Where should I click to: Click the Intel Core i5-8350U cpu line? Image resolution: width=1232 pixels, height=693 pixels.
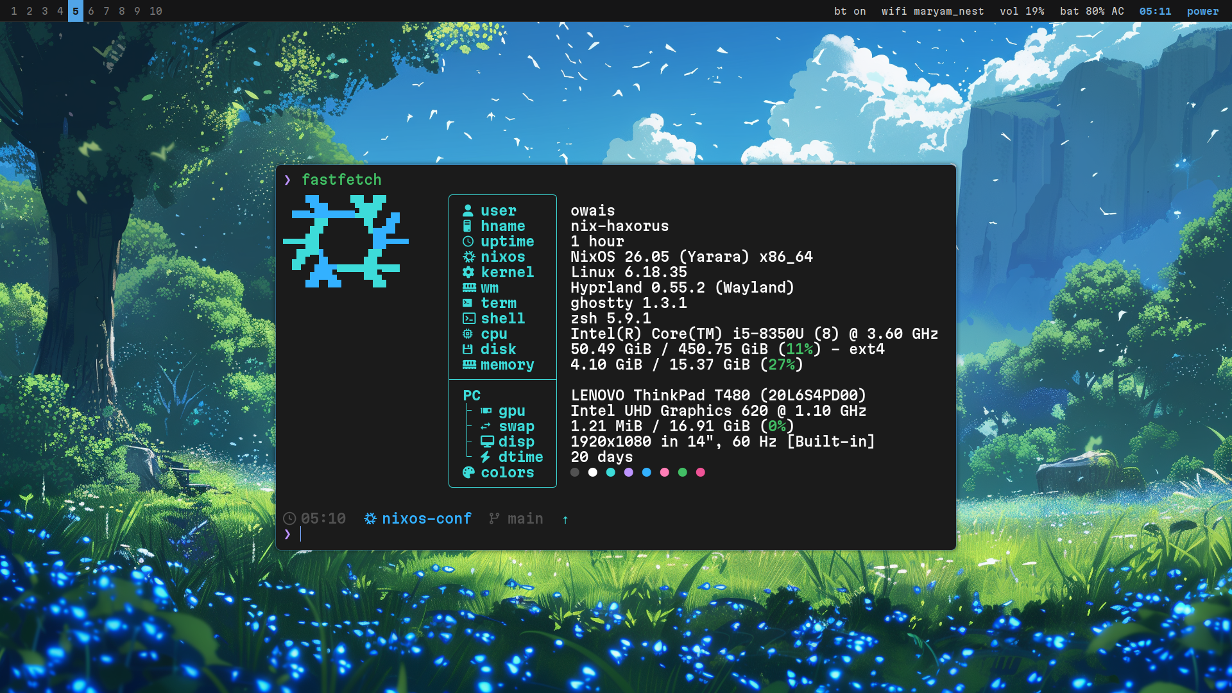755,334
